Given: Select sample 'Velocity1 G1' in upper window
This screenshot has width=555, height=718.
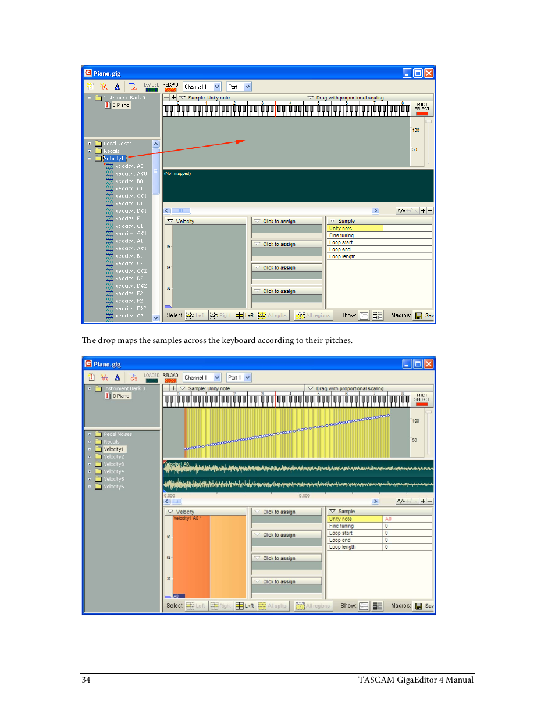Looking at the screenshot, I should tap(129, 226).
